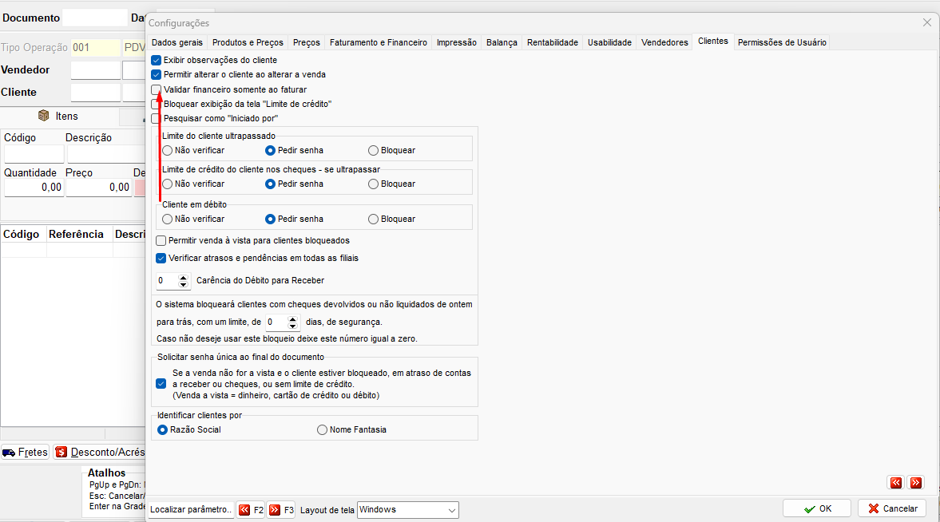Enable Validar financeiro somente ao faturar

(157, 89)
